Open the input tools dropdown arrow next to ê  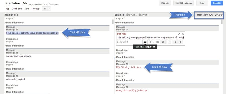[x=49, y=9]
